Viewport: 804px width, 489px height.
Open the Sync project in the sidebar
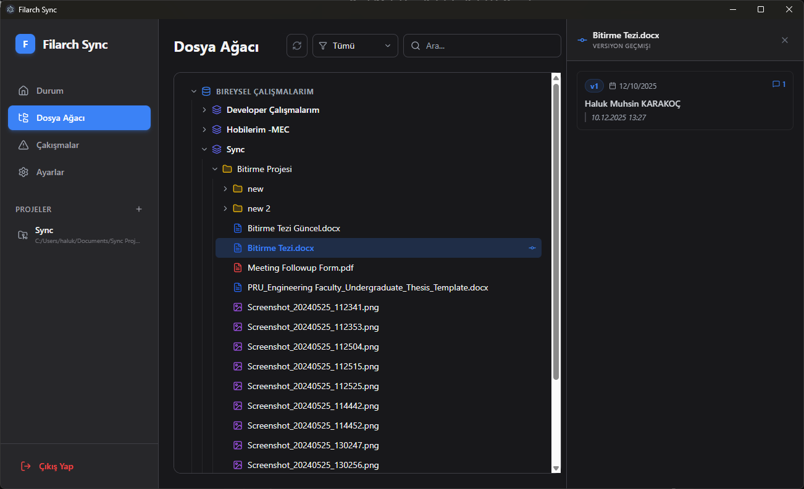[x=79, y=234]
